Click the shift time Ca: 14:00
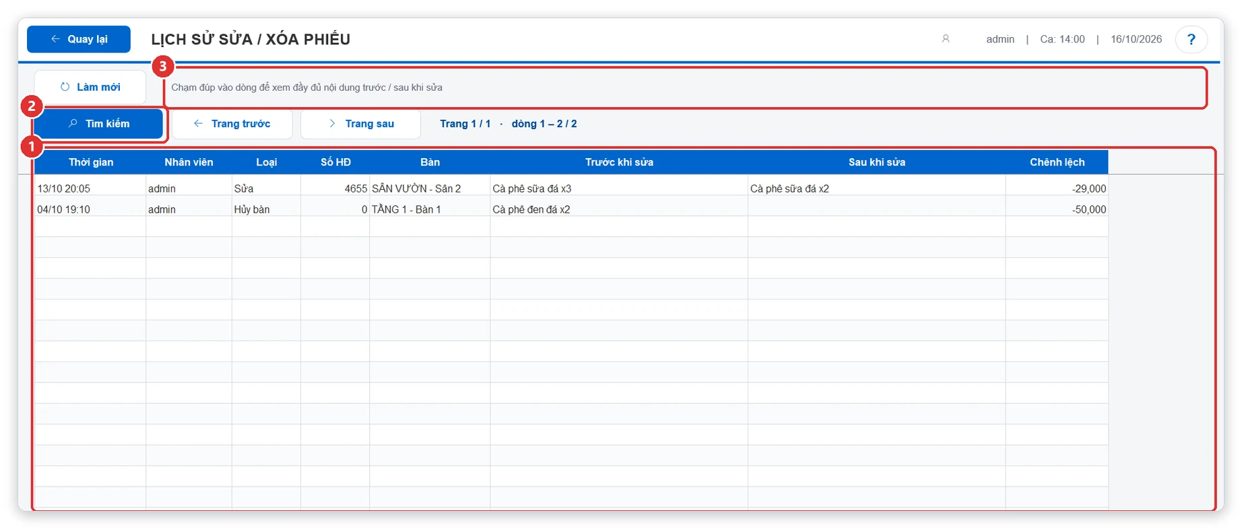 point(1062,39)
